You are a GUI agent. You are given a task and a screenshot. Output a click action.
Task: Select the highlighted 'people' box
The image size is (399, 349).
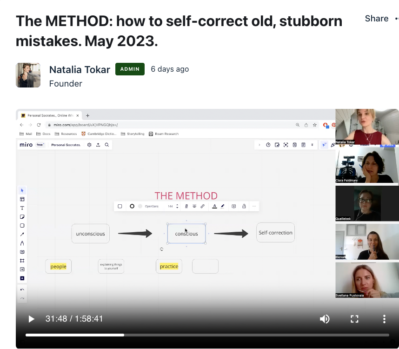58,266
